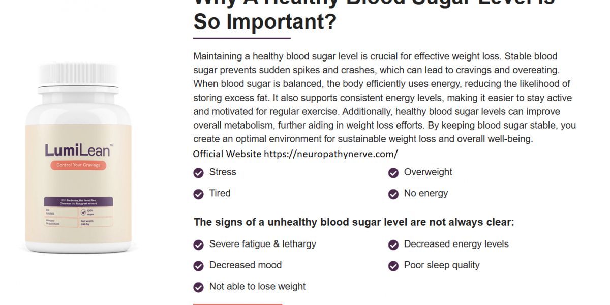Click the 'Official Website' label text
Screen dimensions: 610x305
coord(227,154)
